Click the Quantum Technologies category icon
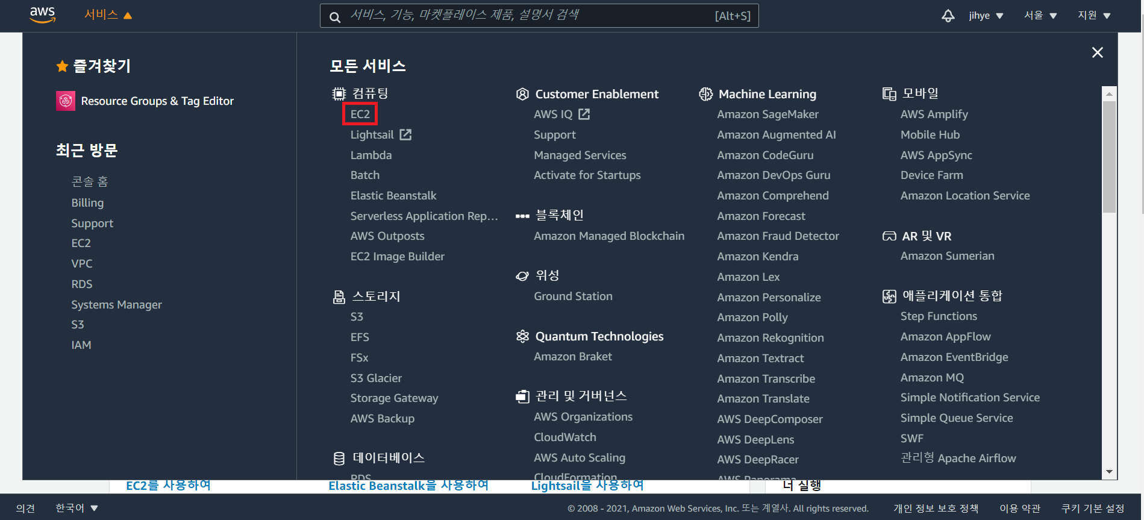 (x=522, y=336)
